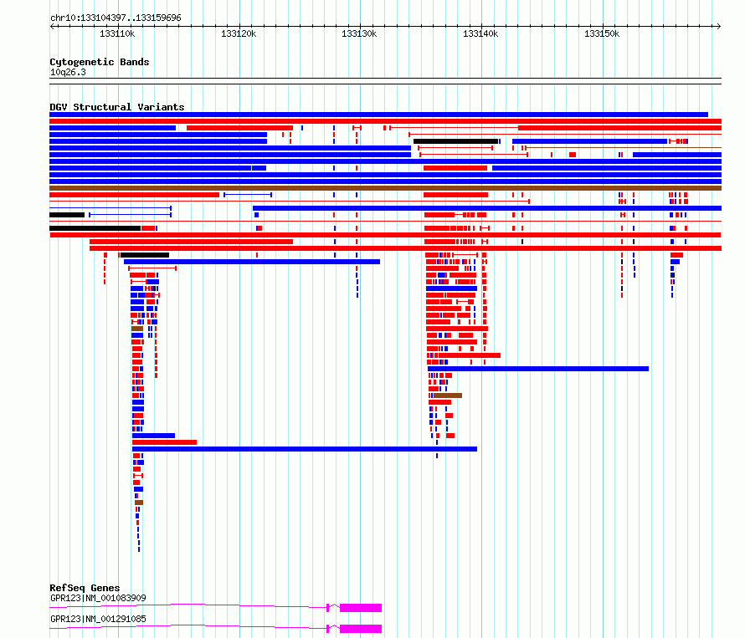Screen dimensions: 745x638
Task: Select the blue variant bar spanning 133143k–133155k
Action: pos(589,141)
